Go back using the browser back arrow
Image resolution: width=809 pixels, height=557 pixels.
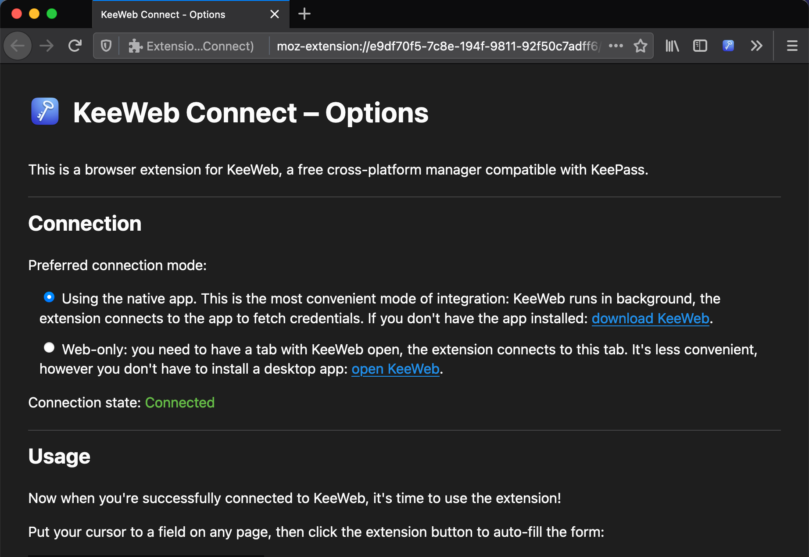tap(18, 46)
